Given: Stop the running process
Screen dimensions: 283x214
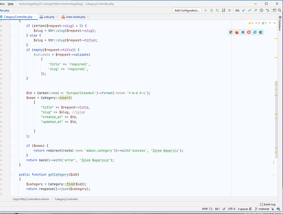Looking at the screenshot, I should [x=229, y=11].
